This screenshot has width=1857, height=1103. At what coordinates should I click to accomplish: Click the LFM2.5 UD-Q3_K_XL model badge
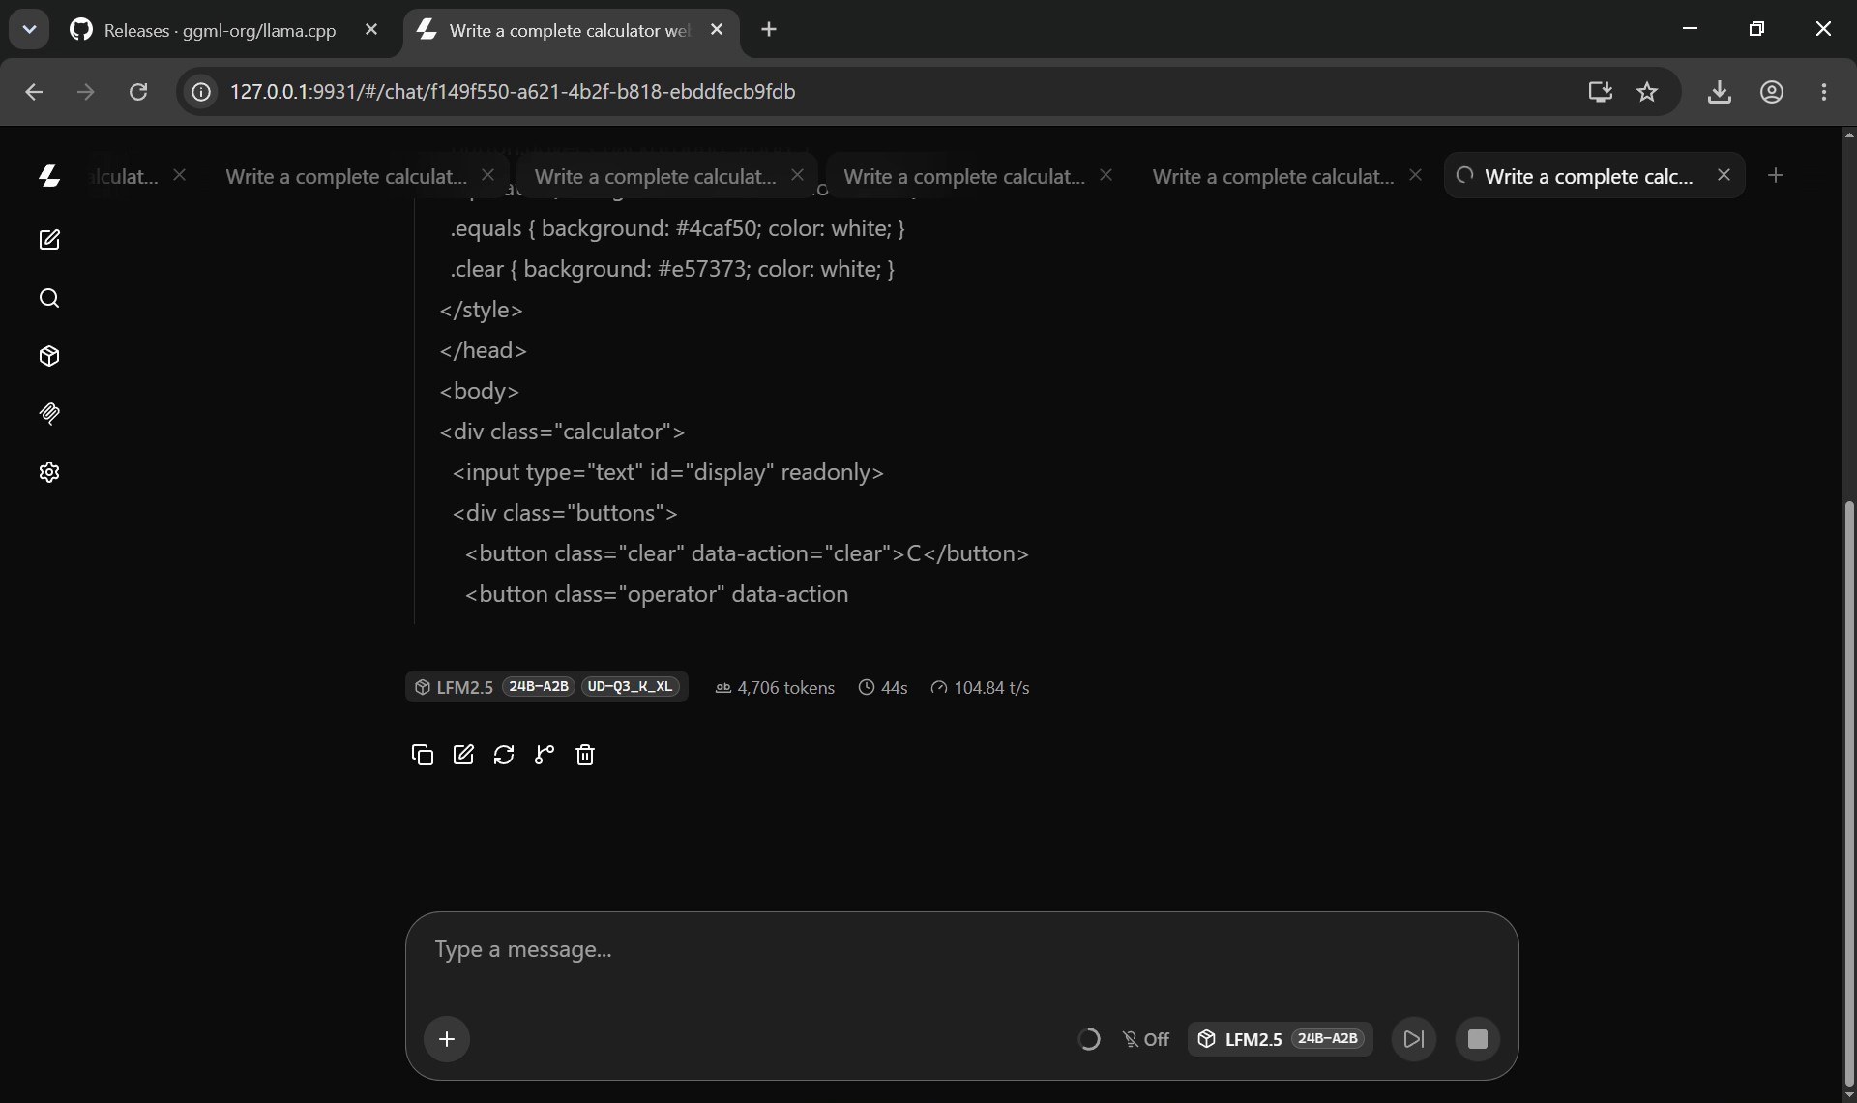(x=546, y=687)
